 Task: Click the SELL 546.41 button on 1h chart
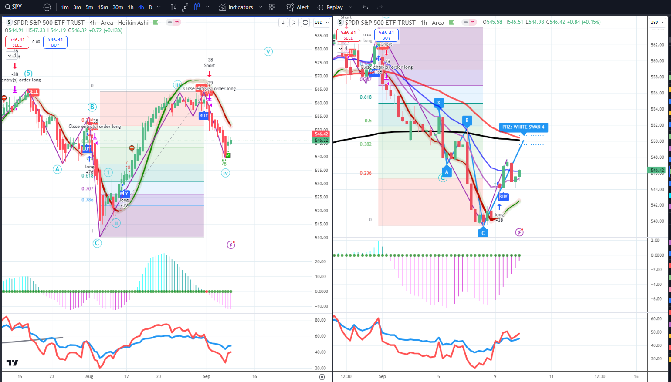coord(348,35)
